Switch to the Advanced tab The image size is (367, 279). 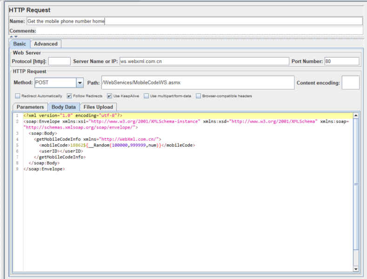pyautogui.click(x=46, y=44)
